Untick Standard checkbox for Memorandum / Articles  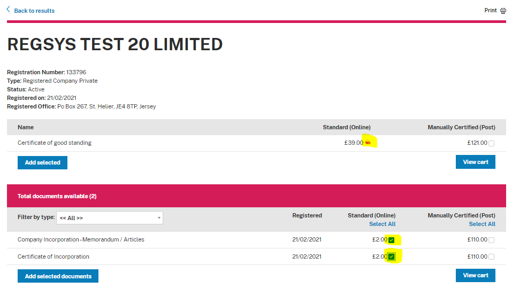coord(392,240)
